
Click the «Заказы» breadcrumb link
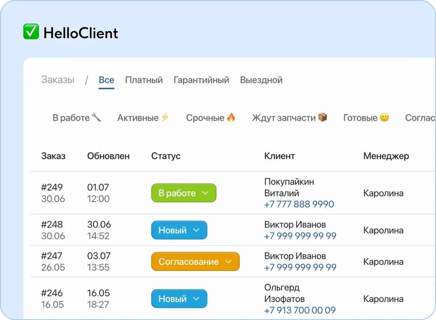pos(57,80)
